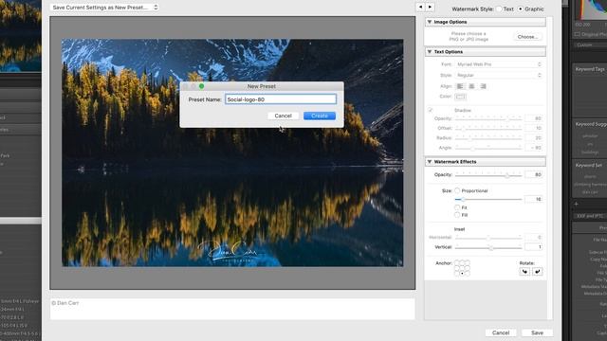Align watermark text center
Viewport: 607px width, 341px height.
pyautogui.click(x=471, y=86)
